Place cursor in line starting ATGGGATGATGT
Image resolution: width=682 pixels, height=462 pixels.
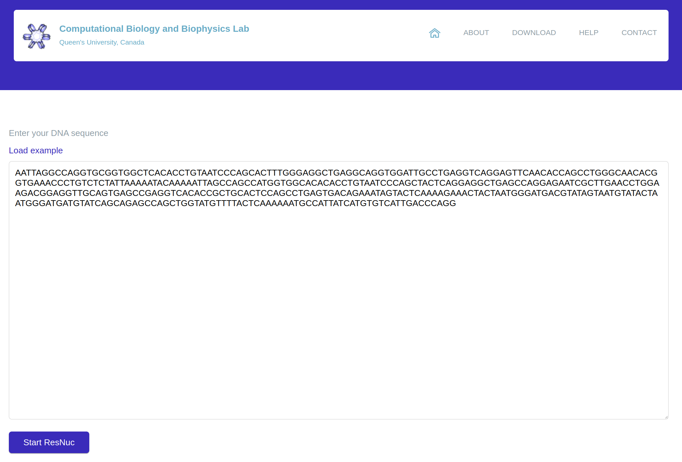click(x=230, y=203)
